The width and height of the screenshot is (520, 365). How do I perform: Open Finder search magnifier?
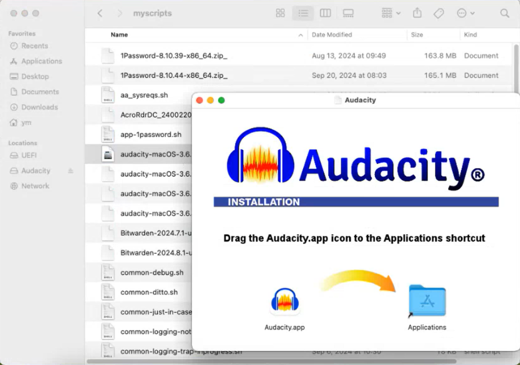(x=504, y=13)
